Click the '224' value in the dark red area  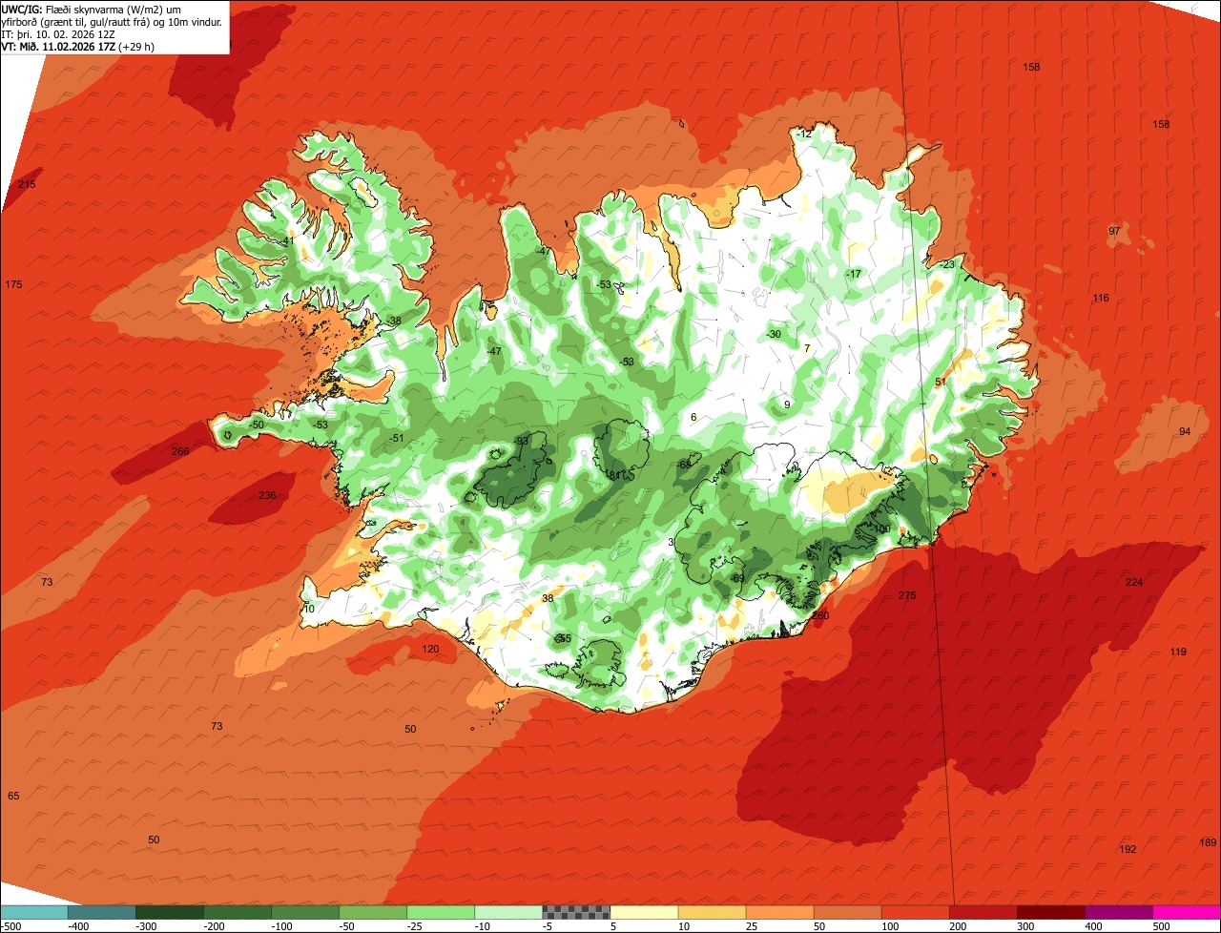tap(1133, 583)
